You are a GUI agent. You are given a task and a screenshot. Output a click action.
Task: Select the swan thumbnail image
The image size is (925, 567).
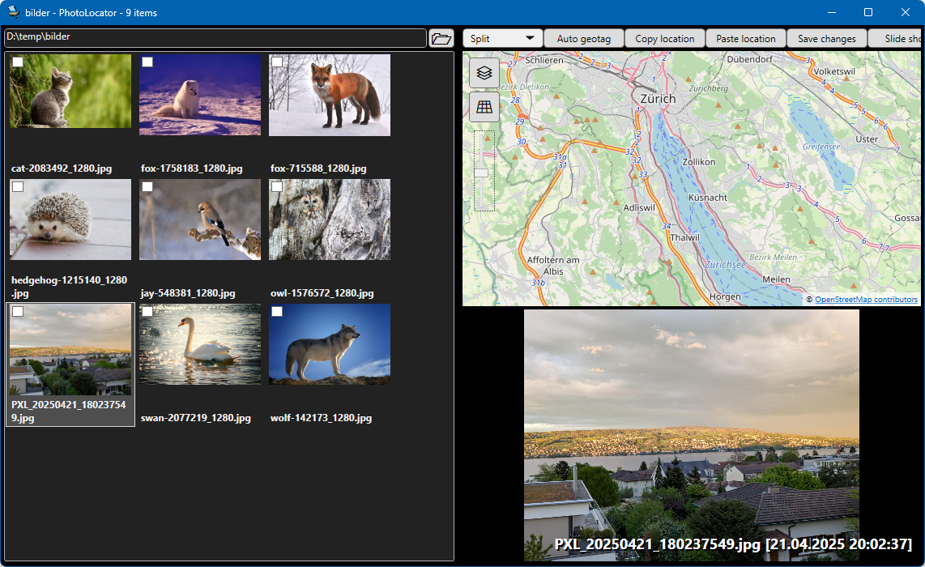point(200,344)
